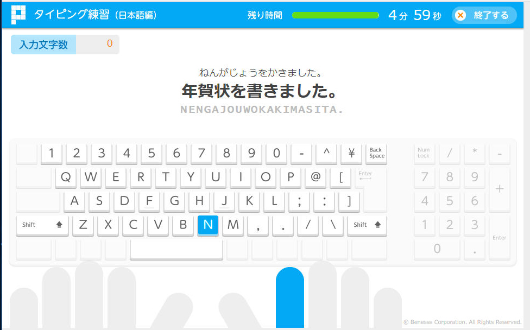Click the comma key
This screenshot has width=530, height=330.
[258, 225]
